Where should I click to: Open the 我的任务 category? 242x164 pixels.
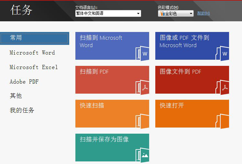tap(22, 110)
